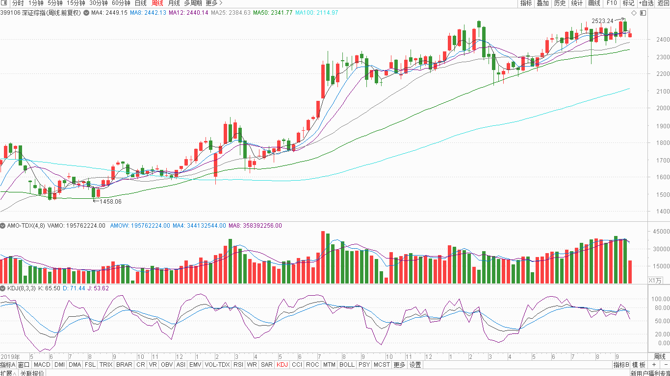The height and width of the screenshot is (376, 670).
Task: Expand 更多 indicators in bottom bar
Action: [400, 365]
